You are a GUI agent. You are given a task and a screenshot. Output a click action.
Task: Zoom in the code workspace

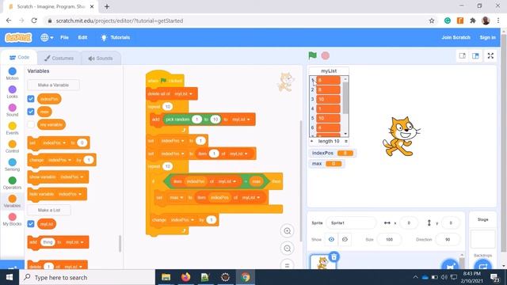(287, 231)
